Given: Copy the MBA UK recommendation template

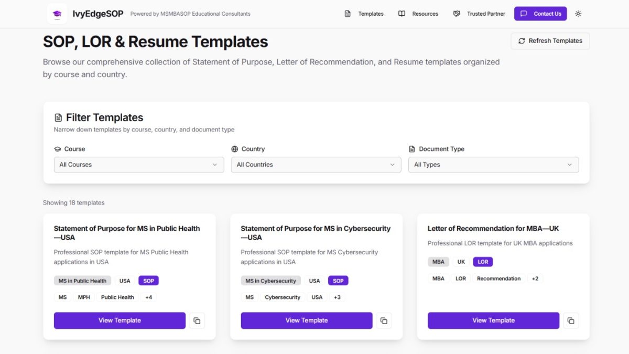Looking at the screenshot, I should tap(571, 320).
